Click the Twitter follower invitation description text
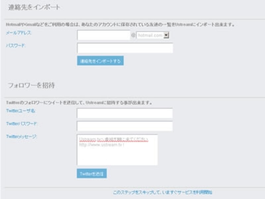This screenshot has width=265, height=199. click(79, 103)
